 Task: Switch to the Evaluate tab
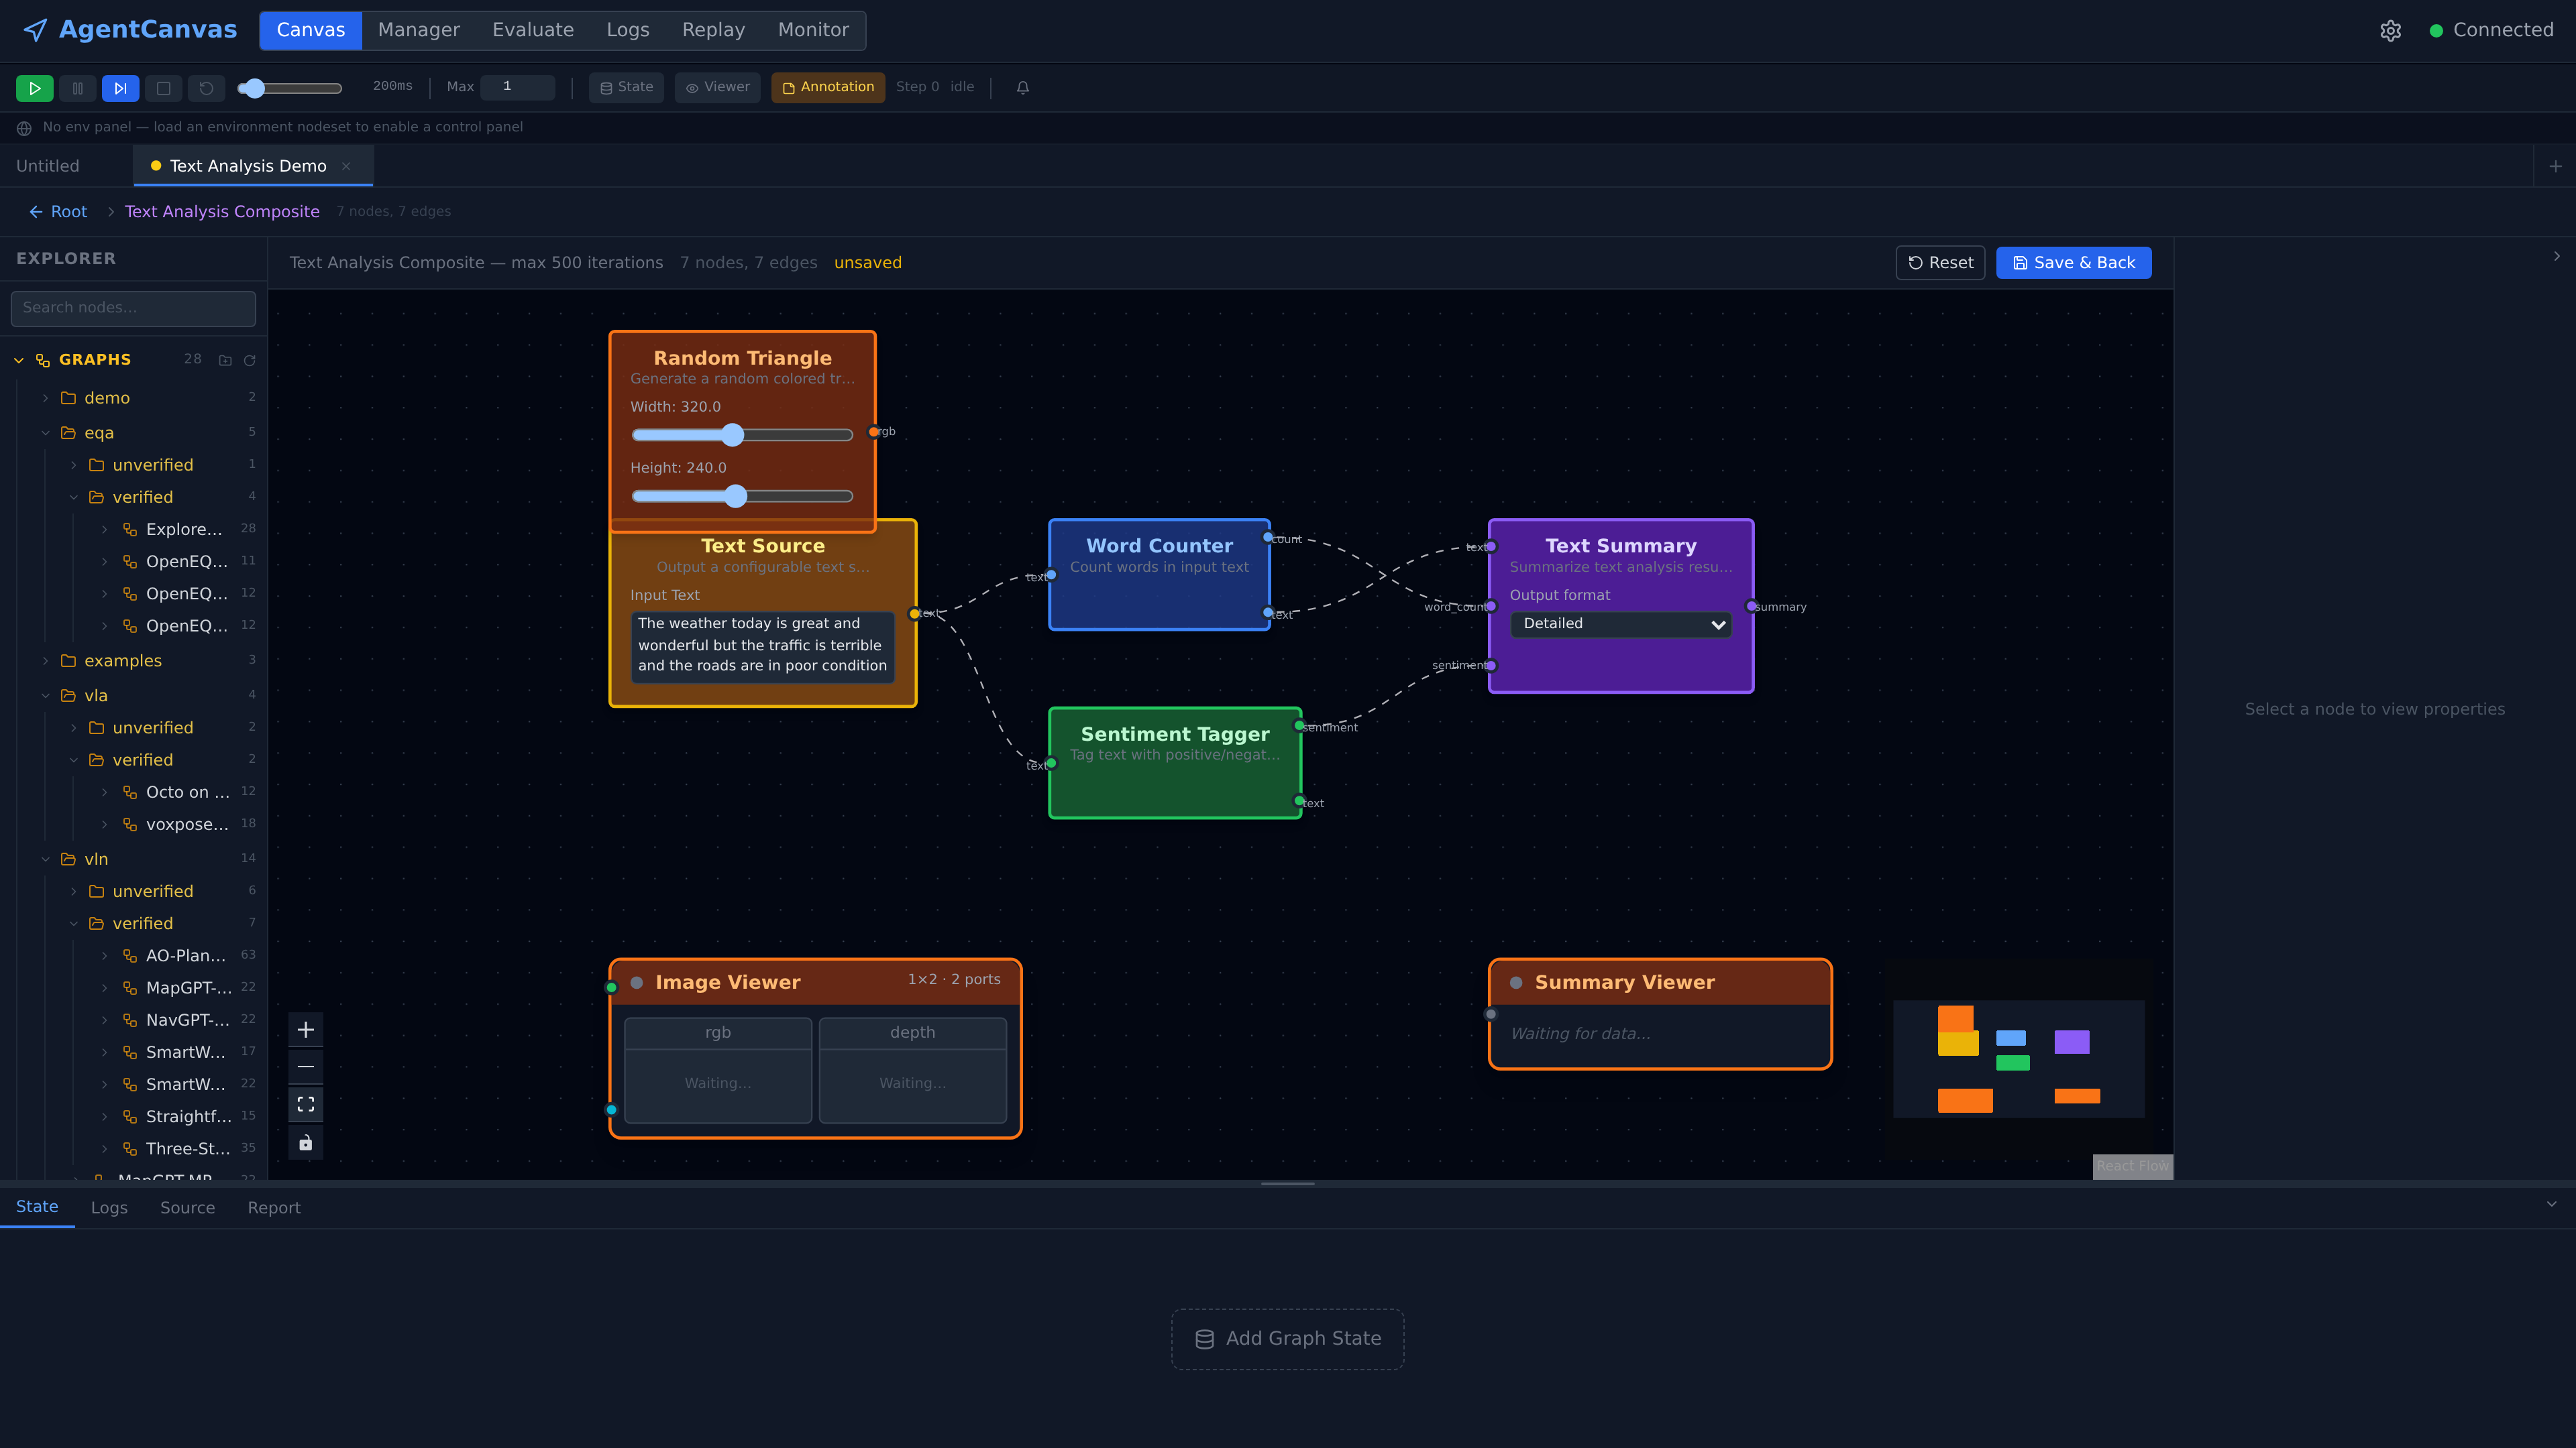pos(533,30)
